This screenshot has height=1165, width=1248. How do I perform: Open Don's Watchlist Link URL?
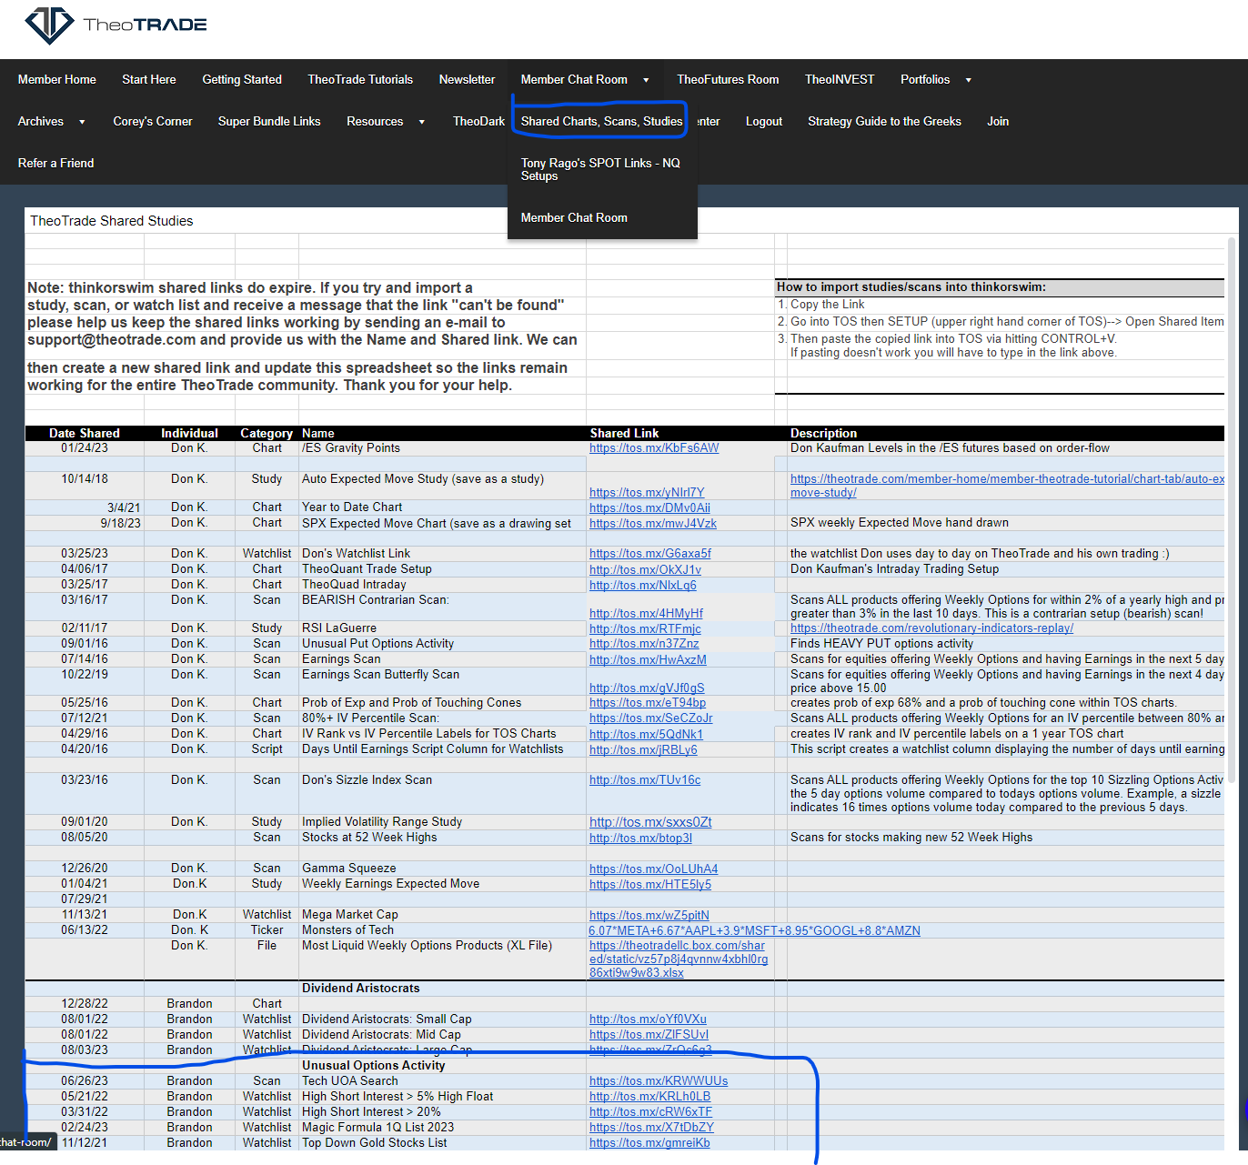pyautogui.click(x=650, y=554)
